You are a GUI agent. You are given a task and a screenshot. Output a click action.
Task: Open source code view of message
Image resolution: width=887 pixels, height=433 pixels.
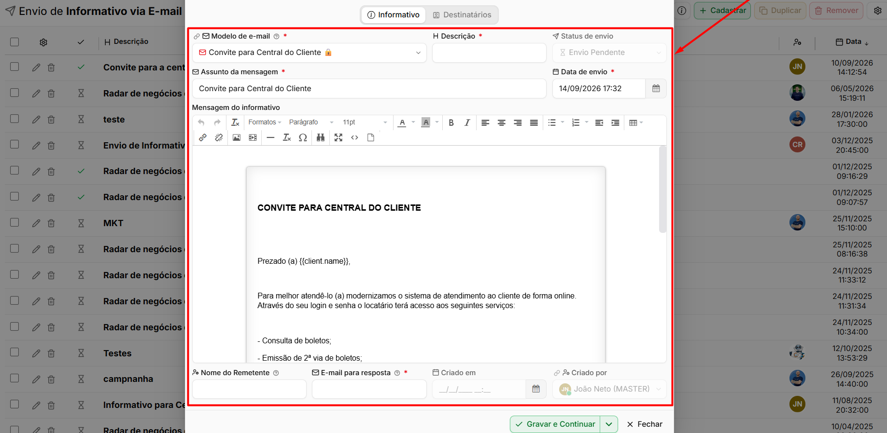[354, 137]
